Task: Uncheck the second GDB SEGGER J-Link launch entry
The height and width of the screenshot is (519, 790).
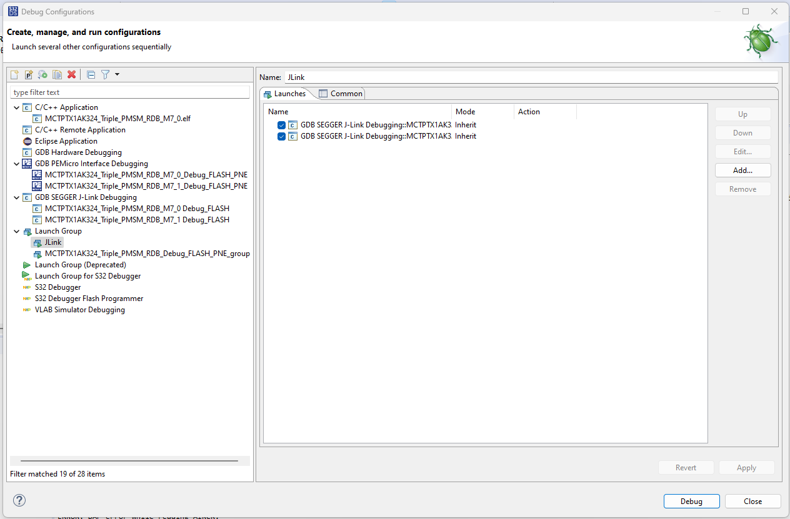Action: tap(281, 136)
